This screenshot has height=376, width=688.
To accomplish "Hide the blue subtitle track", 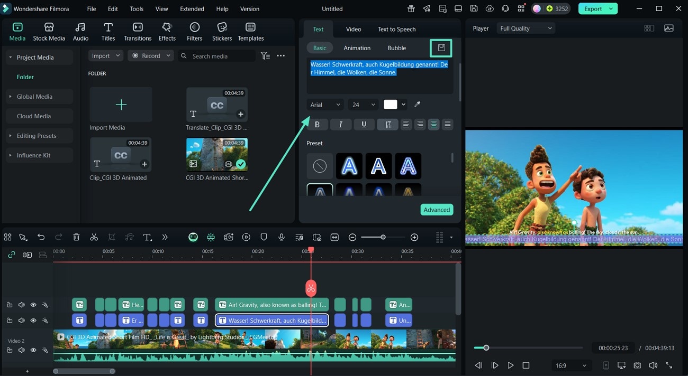I will tap(33, 321).
